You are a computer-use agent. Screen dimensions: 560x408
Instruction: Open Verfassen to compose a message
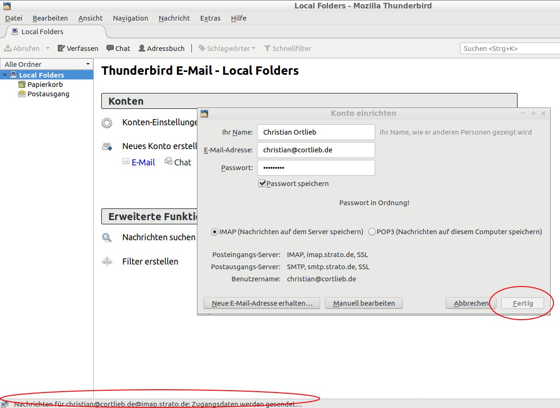78,49
